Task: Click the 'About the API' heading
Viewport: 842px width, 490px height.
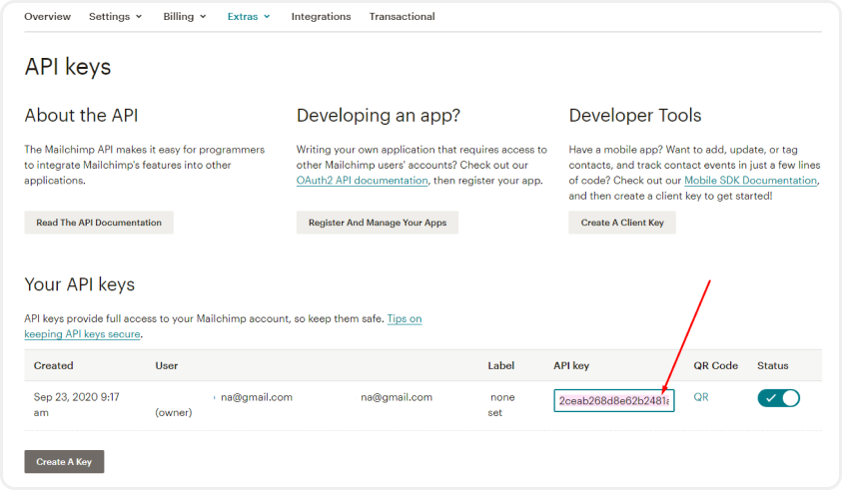Action: [x=81, y=116]
